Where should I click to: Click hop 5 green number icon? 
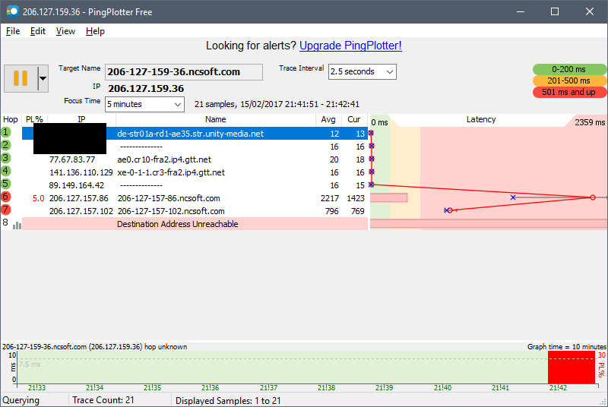(x=6, y=184)
